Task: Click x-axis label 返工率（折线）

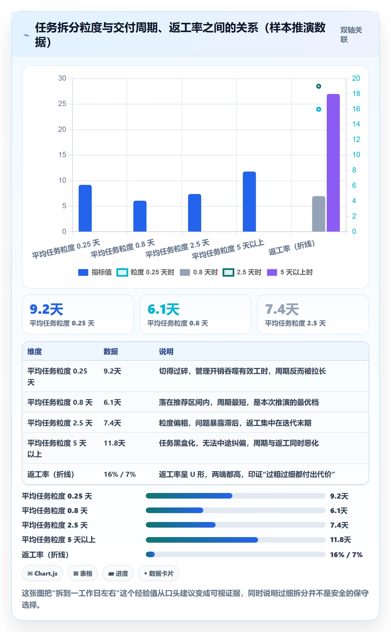Action: [x=292, y=248]
